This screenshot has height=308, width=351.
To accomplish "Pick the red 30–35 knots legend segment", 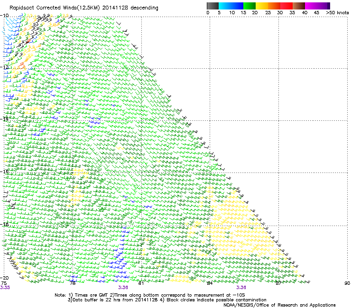I will [x=286, y=6].
